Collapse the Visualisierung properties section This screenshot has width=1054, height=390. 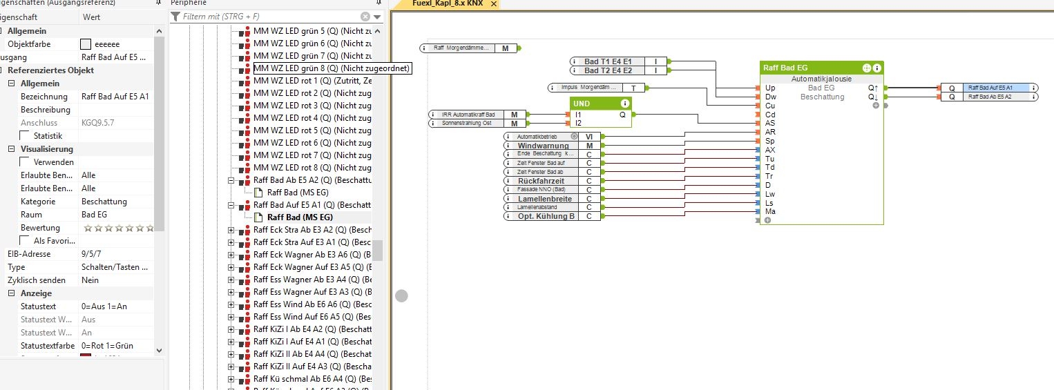pyautogui.click(x=12, y=149)
